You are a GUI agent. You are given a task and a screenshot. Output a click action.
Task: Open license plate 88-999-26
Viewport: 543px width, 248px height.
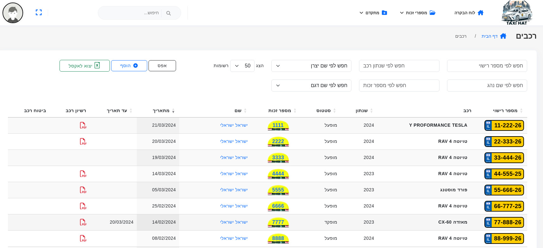(504, 238)
